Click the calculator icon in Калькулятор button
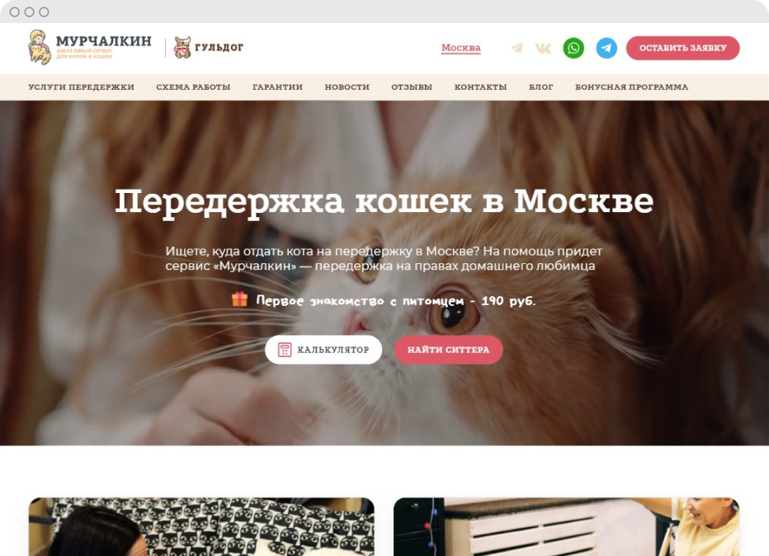The image size is (769, 556). click(x=285, y=350)
